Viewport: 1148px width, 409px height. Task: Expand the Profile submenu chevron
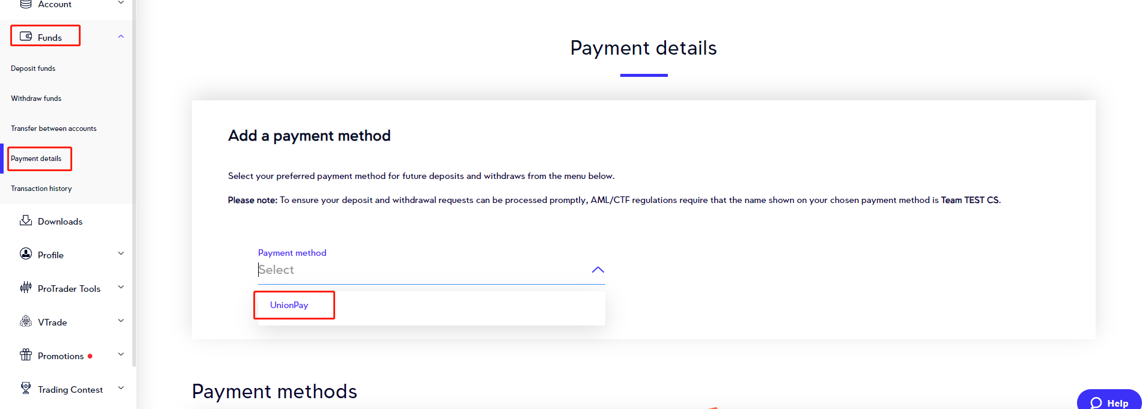tap(121, 253)
